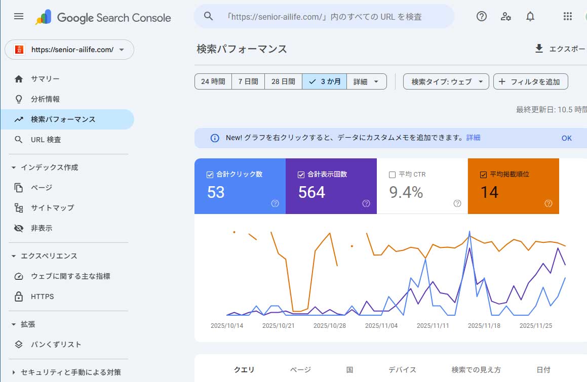Open the Google apps grid
Screen dimensions: 587x382
click(x=567, y=16)
